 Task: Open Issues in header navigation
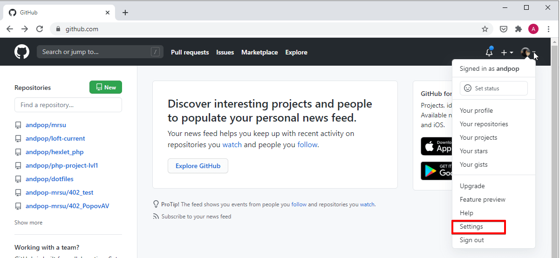[x=225, y=52]
